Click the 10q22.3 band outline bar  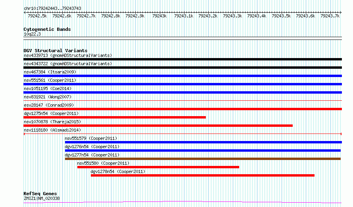(182, 38)
